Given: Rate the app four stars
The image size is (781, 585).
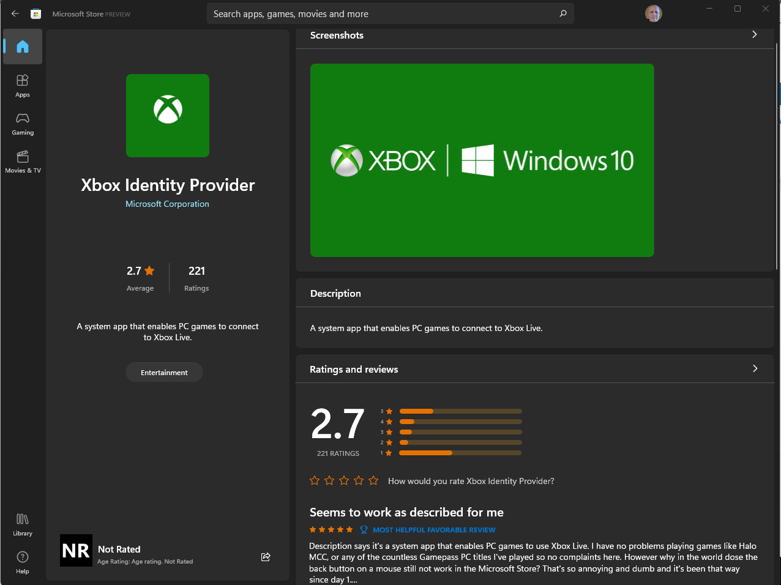Looking at the screenshot, I should [359, 480].
